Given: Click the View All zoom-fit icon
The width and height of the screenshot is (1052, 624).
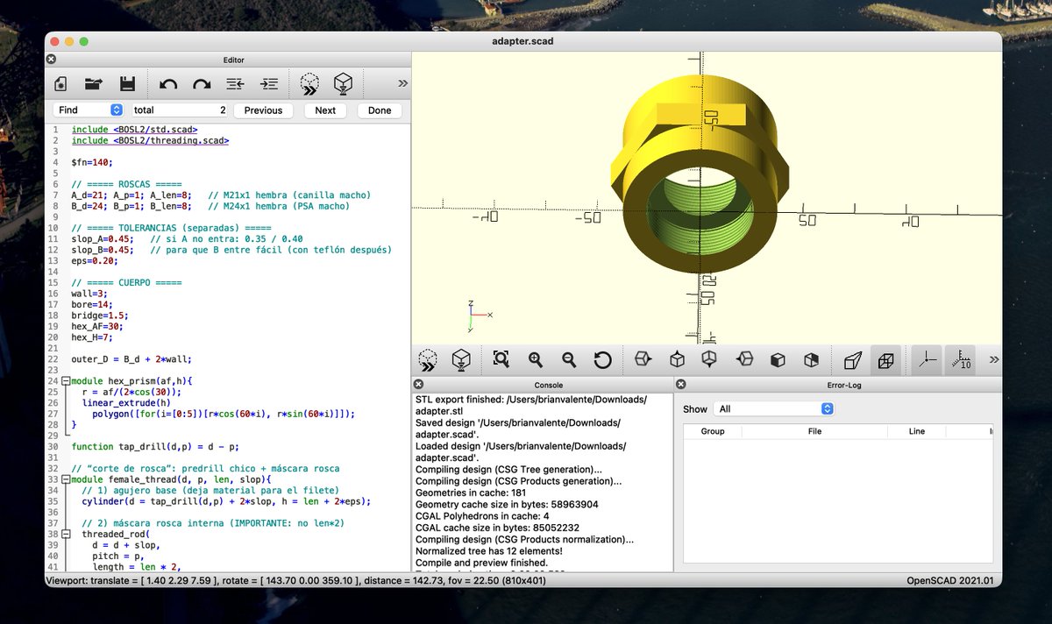Looking at the screenshot, I should (x=501, y=359).
